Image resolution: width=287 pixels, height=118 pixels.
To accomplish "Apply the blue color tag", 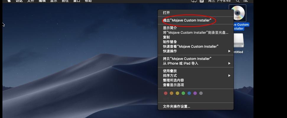I will (x=189, y=93).
